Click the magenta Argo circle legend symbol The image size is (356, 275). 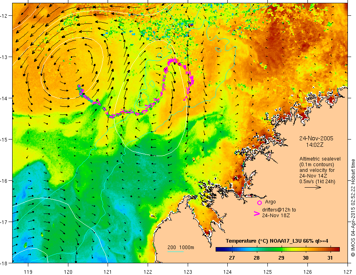[259, 203]
